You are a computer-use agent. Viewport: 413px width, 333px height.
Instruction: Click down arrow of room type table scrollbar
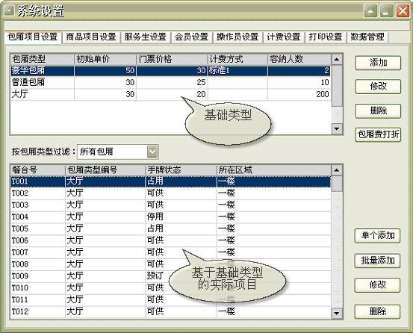pyautogui.click(x=337, y=128)
